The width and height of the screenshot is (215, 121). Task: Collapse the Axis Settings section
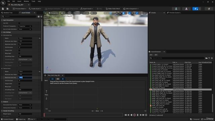tap(2, 32)
